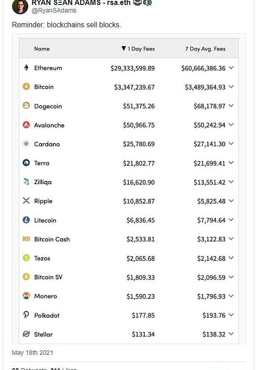Expand the Tezos row chevron

coord(231,258)
